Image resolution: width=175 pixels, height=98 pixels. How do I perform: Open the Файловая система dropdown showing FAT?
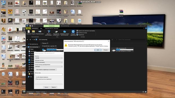click(x=49, y=62)
